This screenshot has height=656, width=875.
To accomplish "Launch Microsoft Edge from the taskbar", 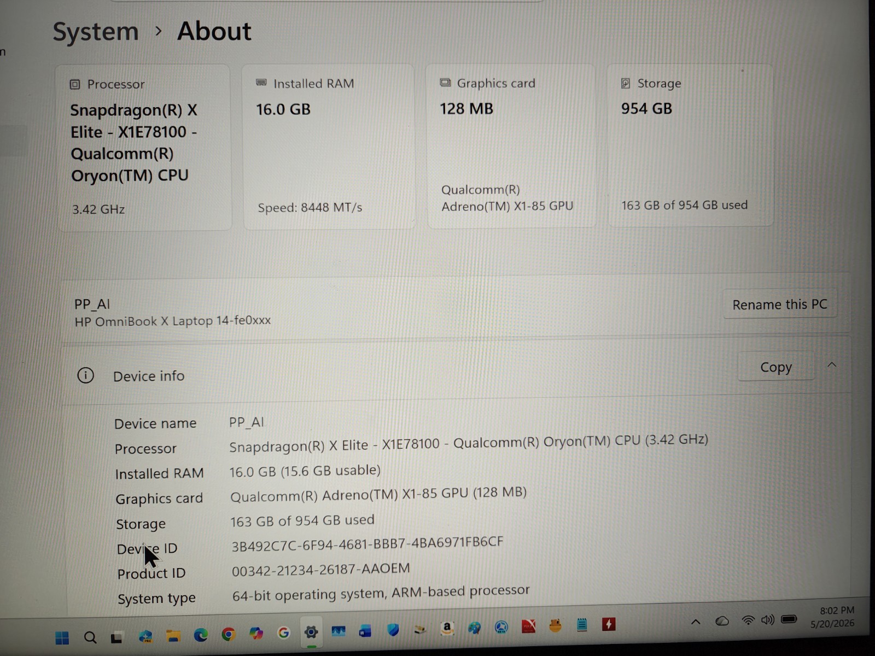I will 201,635.
